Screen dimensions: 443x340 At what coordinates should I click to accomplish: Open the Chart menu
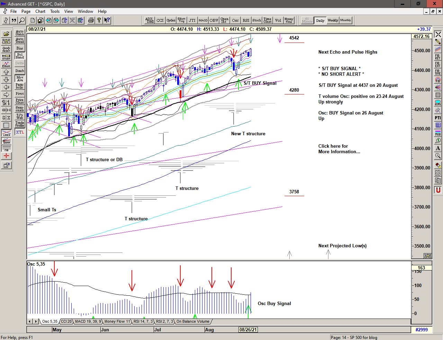point(40,11)
